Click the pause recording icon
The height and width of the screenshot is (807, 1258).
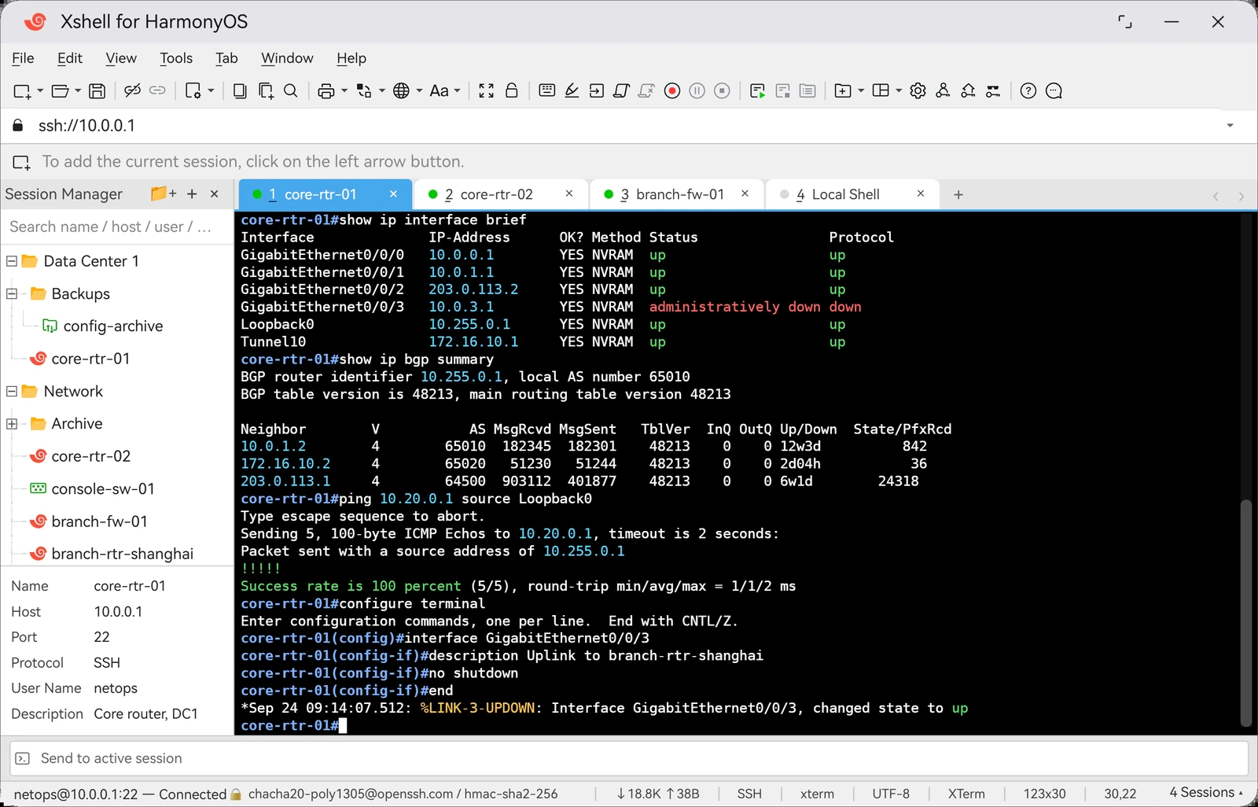697,91
